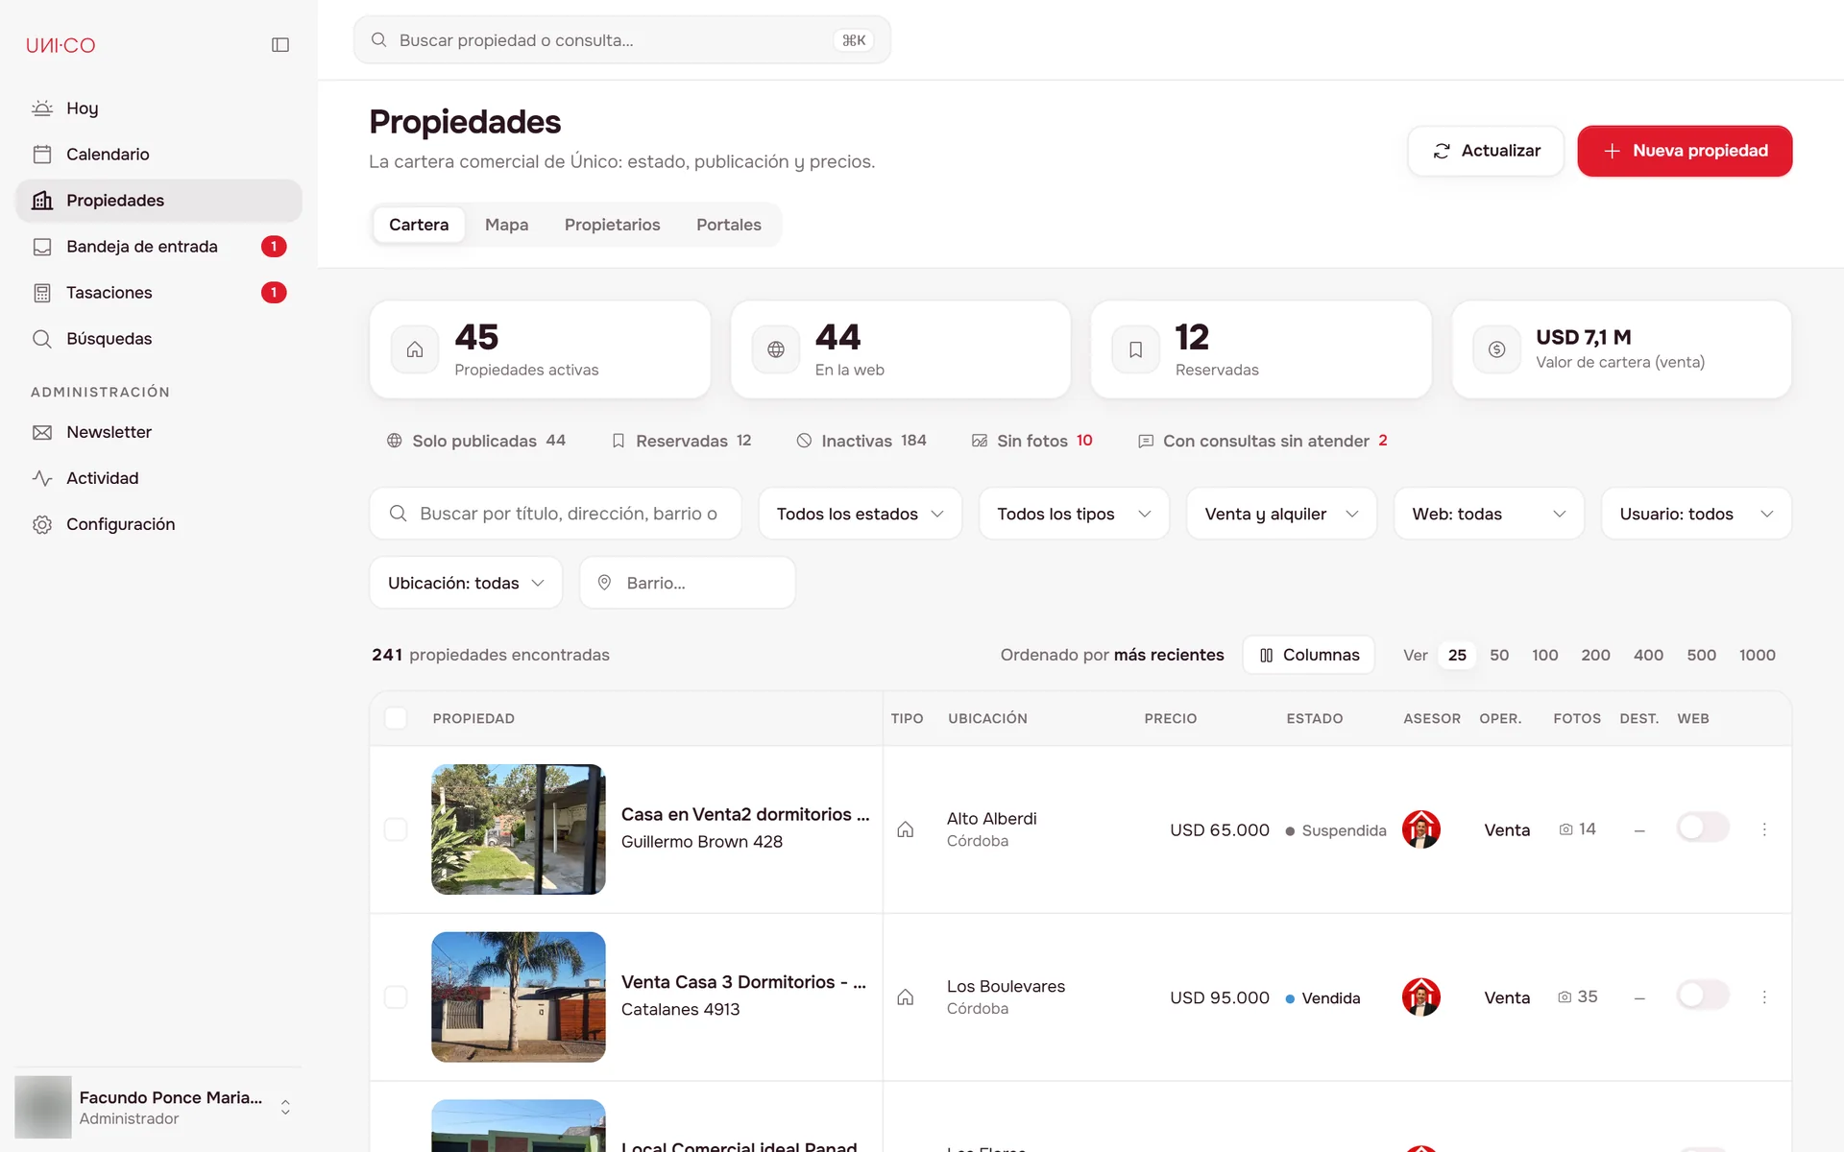Switch to the Portales tab
The image size is (1844, 1152).
[728, 225]
